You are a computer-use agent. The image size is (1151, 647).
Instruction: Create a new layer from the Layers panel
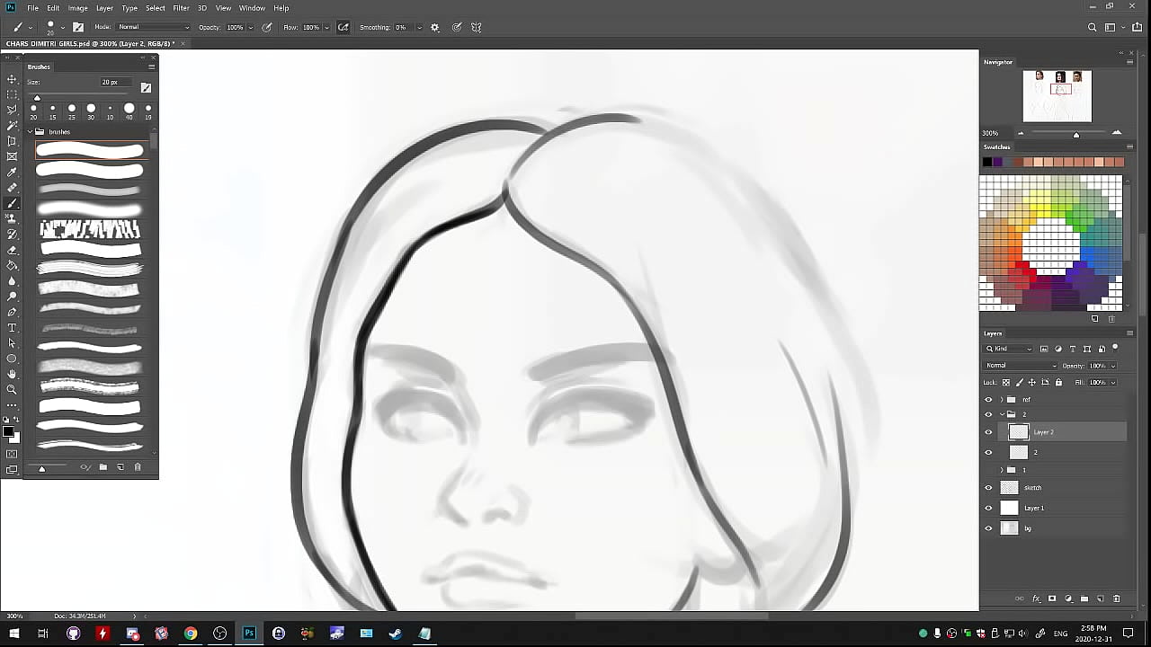[1101, 598]
